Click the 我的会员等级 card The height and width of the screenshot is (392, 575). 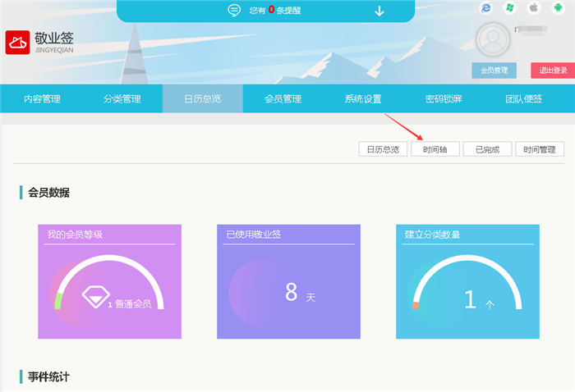click(x=109, y=281)
